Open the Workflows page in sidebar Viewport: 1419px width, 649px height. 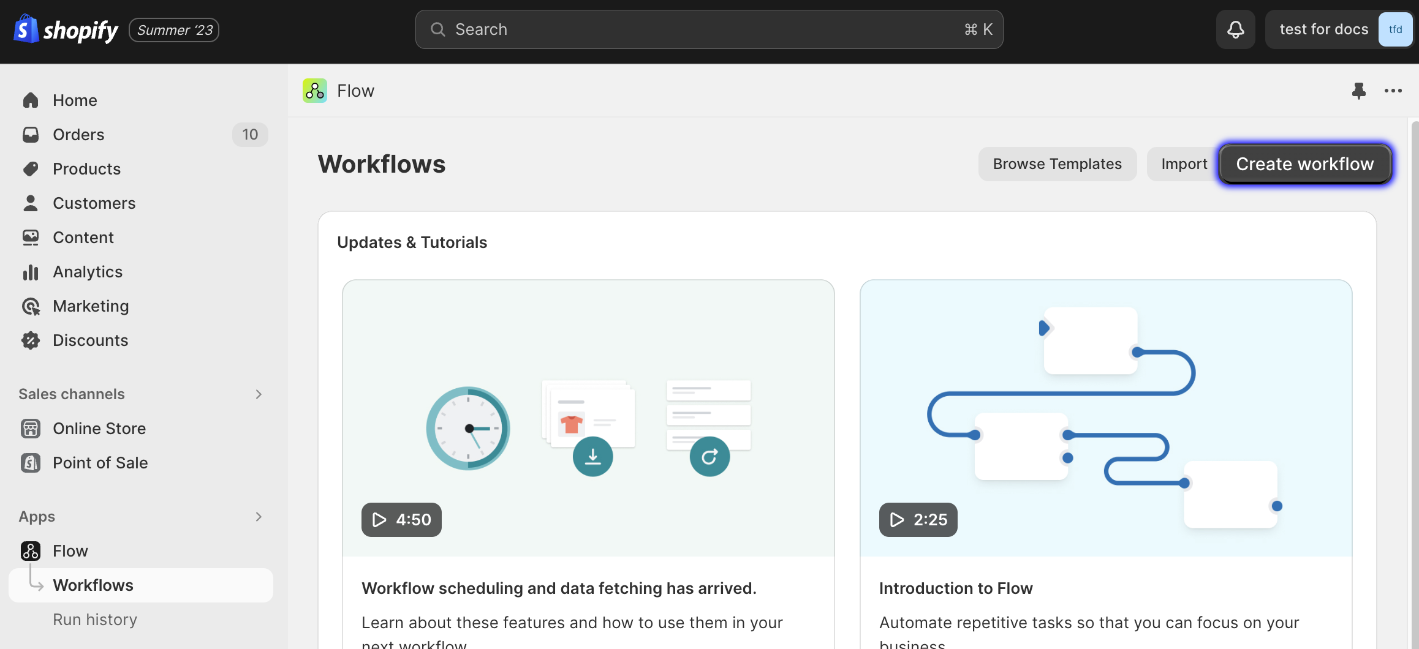(93, 585)
